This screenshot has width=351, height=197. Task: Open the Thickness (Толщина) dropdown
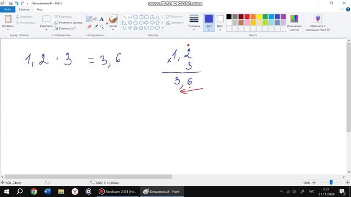point(194,22)
